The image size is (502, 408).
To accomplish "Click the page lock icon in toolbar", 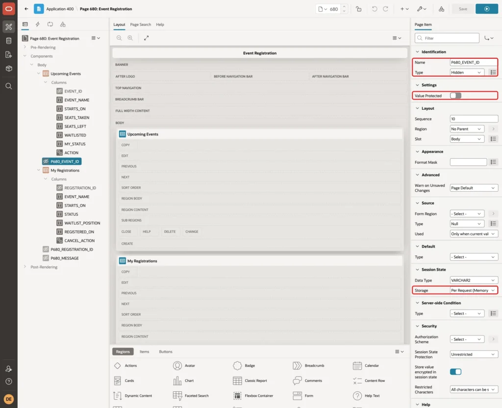I will point(358,9).
